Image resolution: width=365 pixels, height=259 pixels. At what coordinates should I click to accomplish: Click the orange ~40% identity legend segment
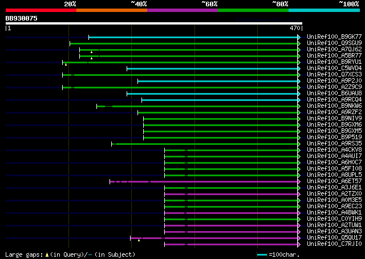coord(112,10)
